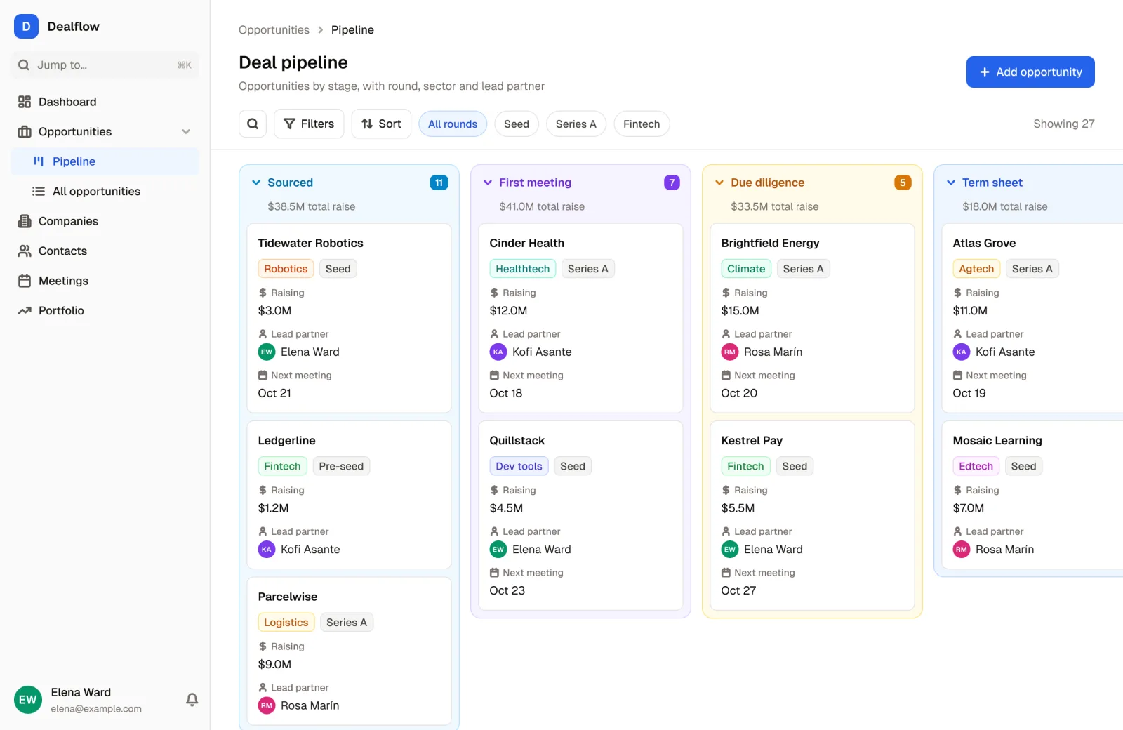Click the notification bell icon
Image resolution: width=1123 pixels, height=730 pixels.
[192, 700]
